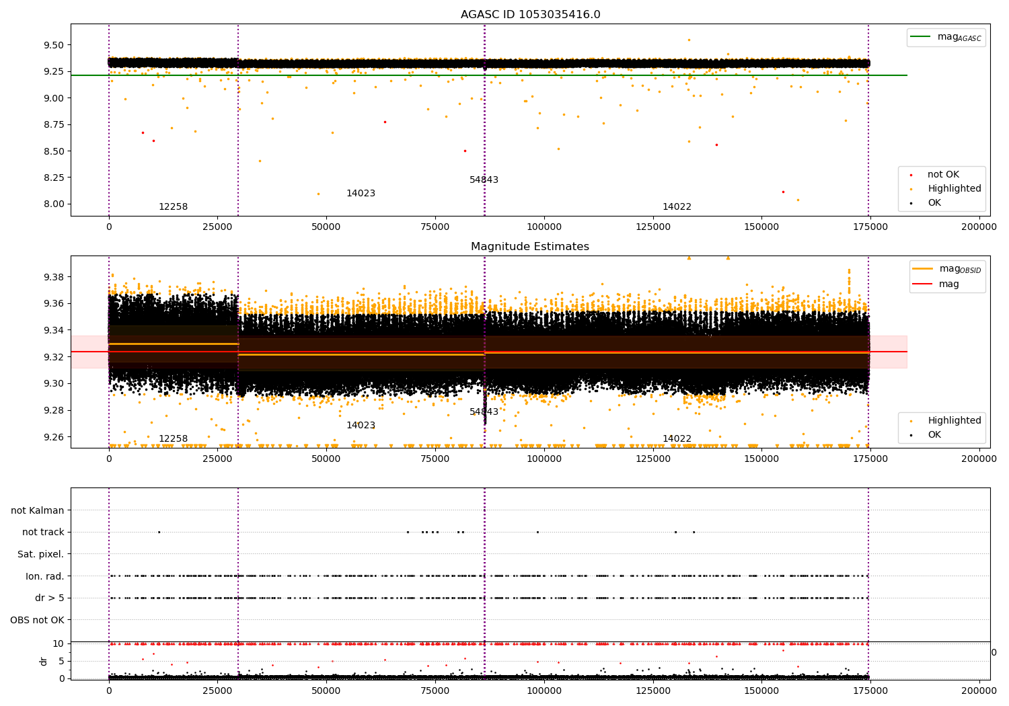The width and height of the screenshot is (1009, 706).
Task: Click the Magnitude Estimates plot title
Action: (x=530, y=247)
